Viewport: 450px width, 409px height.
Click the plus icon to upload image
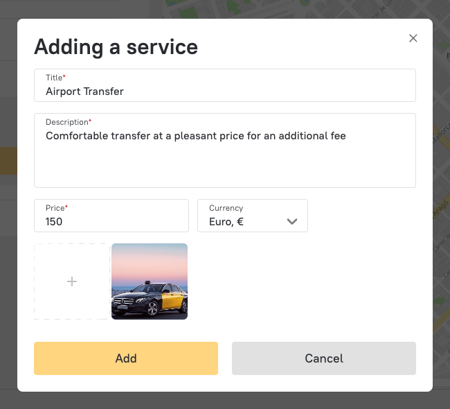[x=72, y=281]
